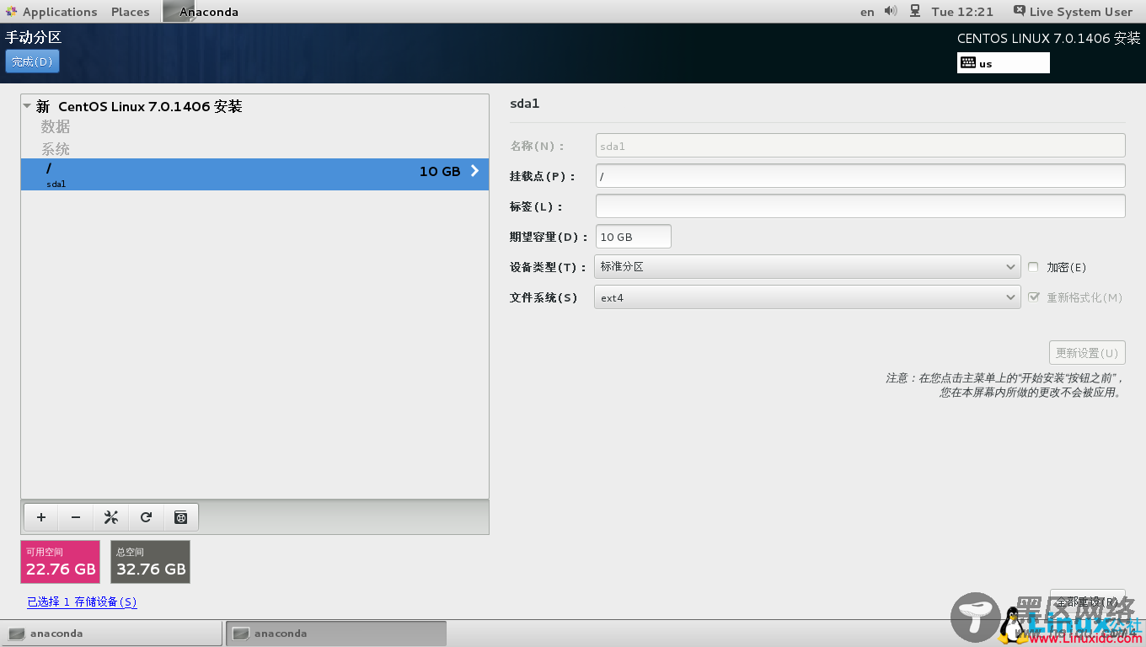Open the Applications menu
The image size is (1146, 647).
tap(60, 12)
